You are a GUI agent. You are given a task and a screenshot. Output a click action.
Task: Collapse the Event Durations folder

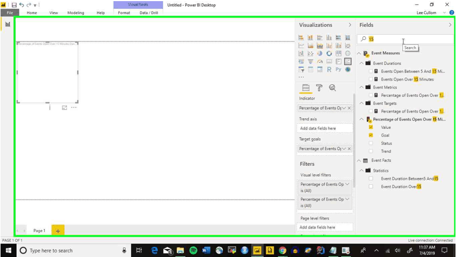pos(361,63)
